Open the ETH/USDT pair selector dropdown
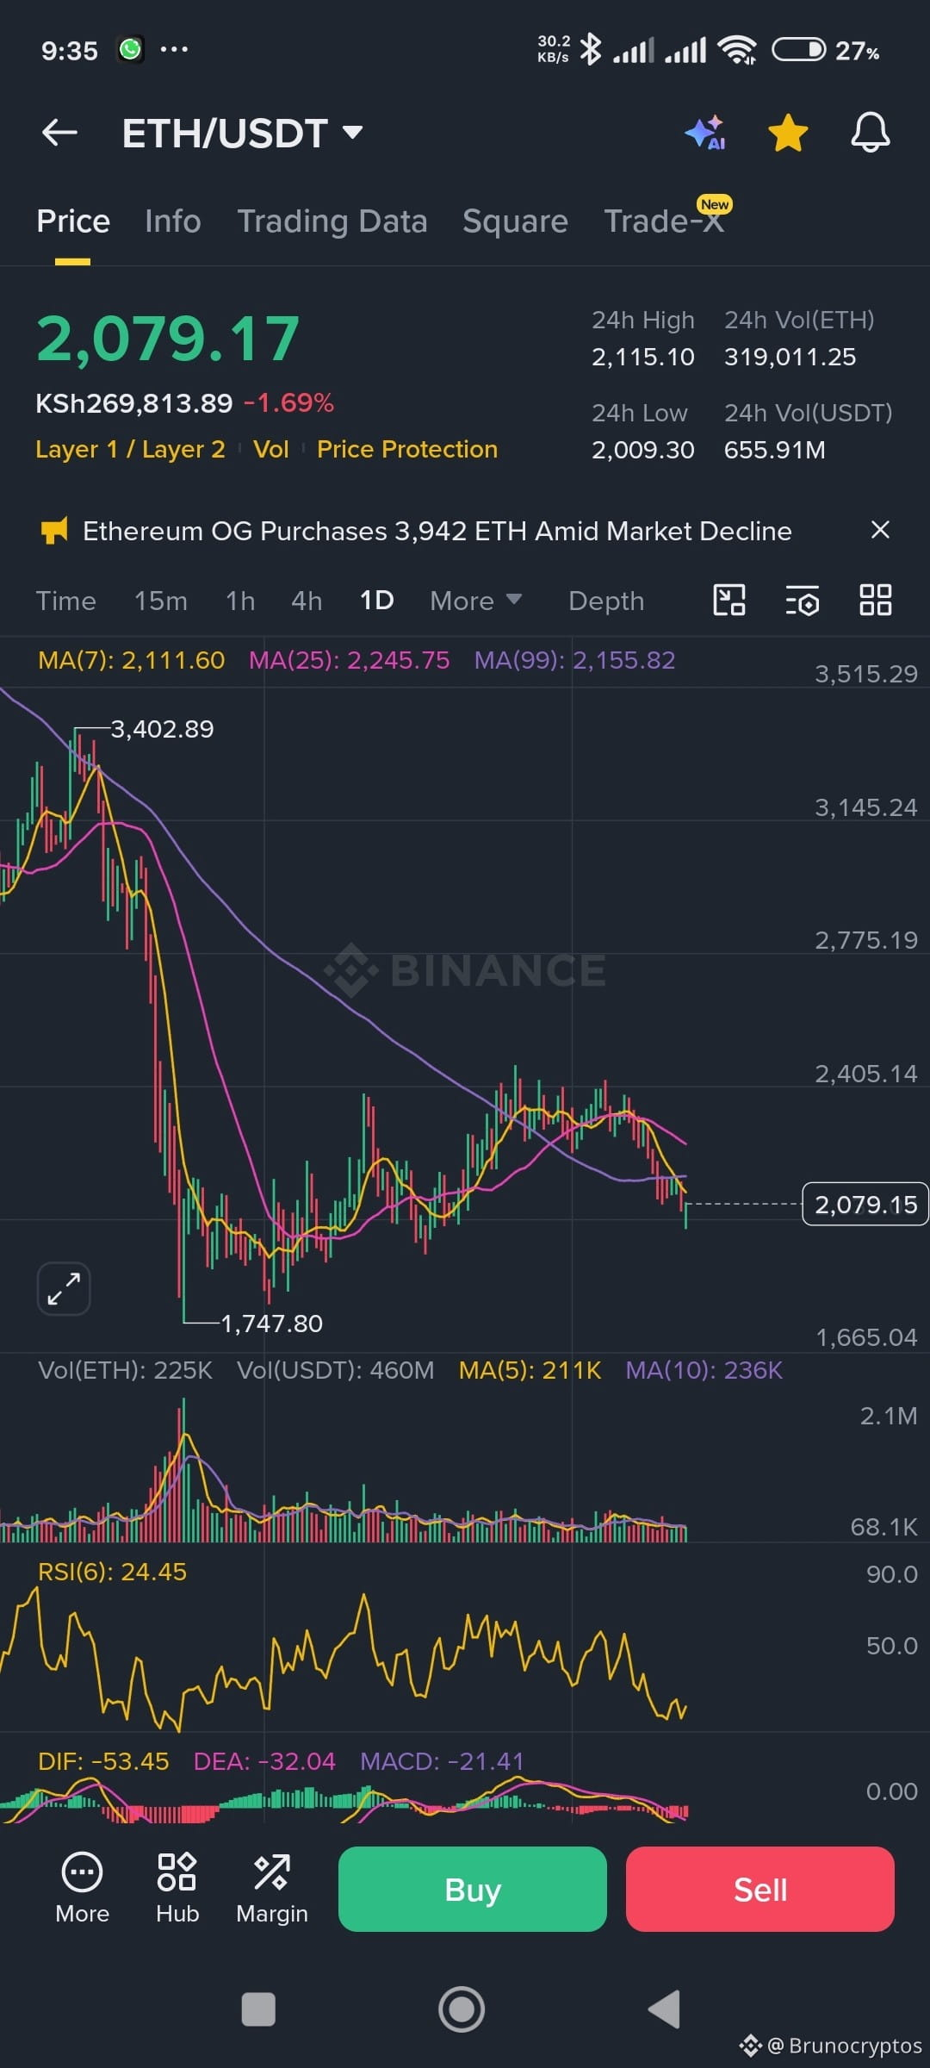This screenshot has width=930, height=2068. click(242, 134)
